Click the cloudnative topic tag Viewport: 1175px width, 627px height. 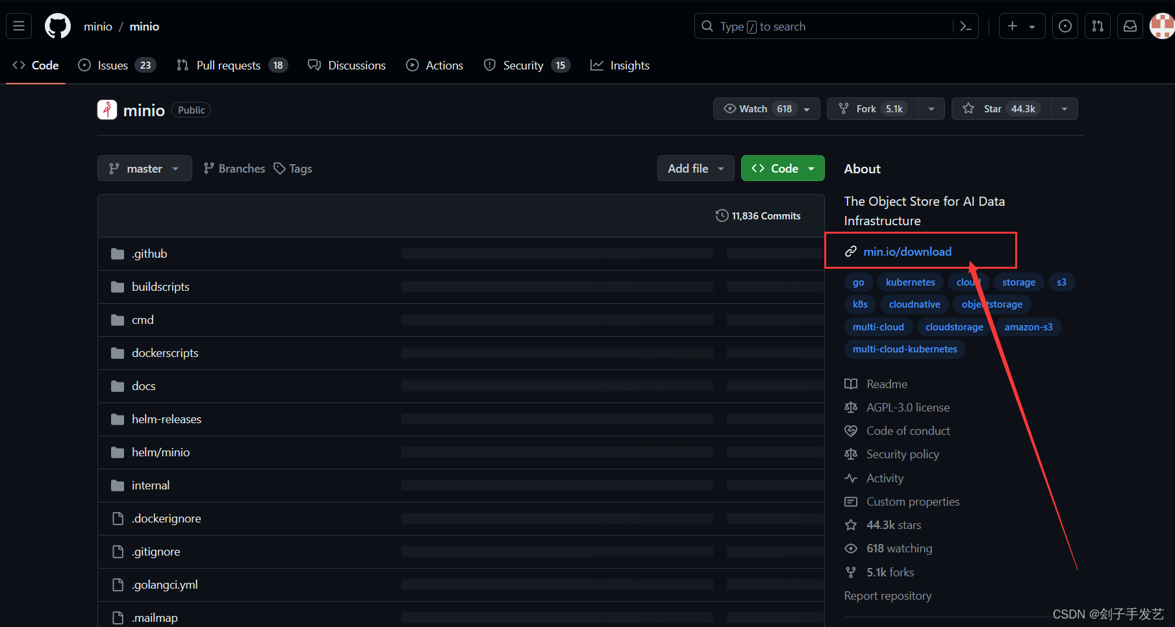click(914, 304)
